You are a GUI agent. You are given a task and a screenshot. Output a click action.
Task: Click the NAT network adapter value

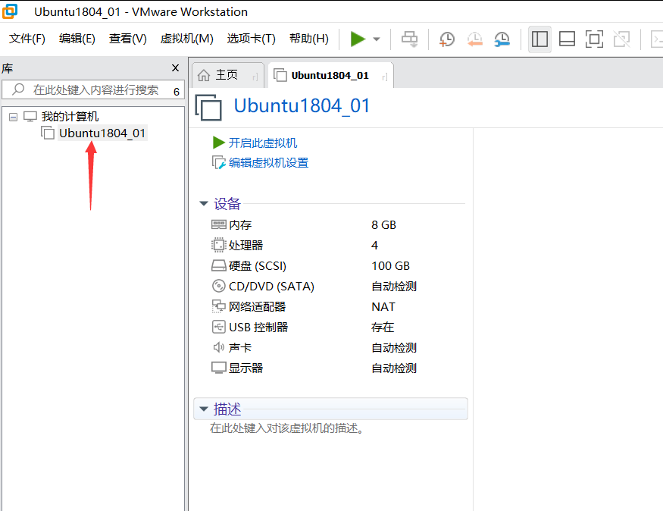pos(383,307)
